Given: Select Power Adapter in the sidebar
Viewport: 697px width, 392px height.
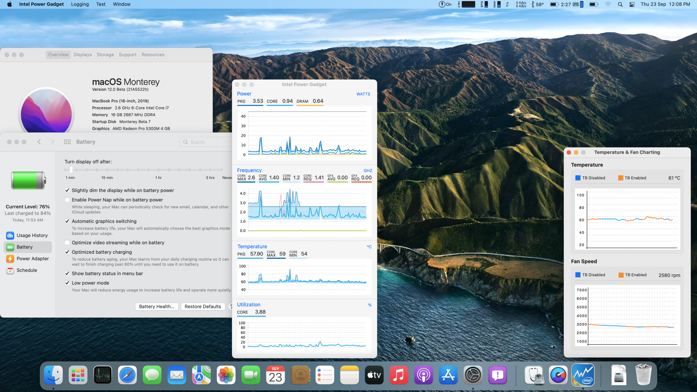Looking at the screenshot, I should click(32, 259).
